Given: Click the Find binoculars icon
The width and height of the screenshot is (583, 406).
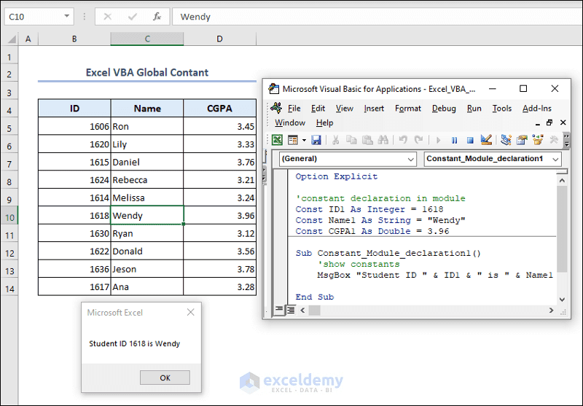Looking at the screenshot, I should [383, 140].
